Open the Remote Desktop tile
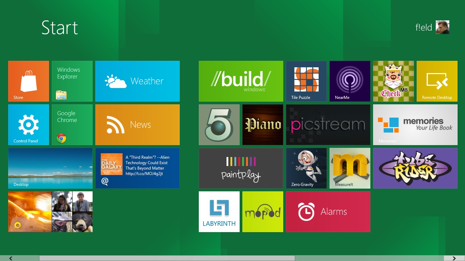This screenshot has width=465, height=261. (x=437, y=81)
